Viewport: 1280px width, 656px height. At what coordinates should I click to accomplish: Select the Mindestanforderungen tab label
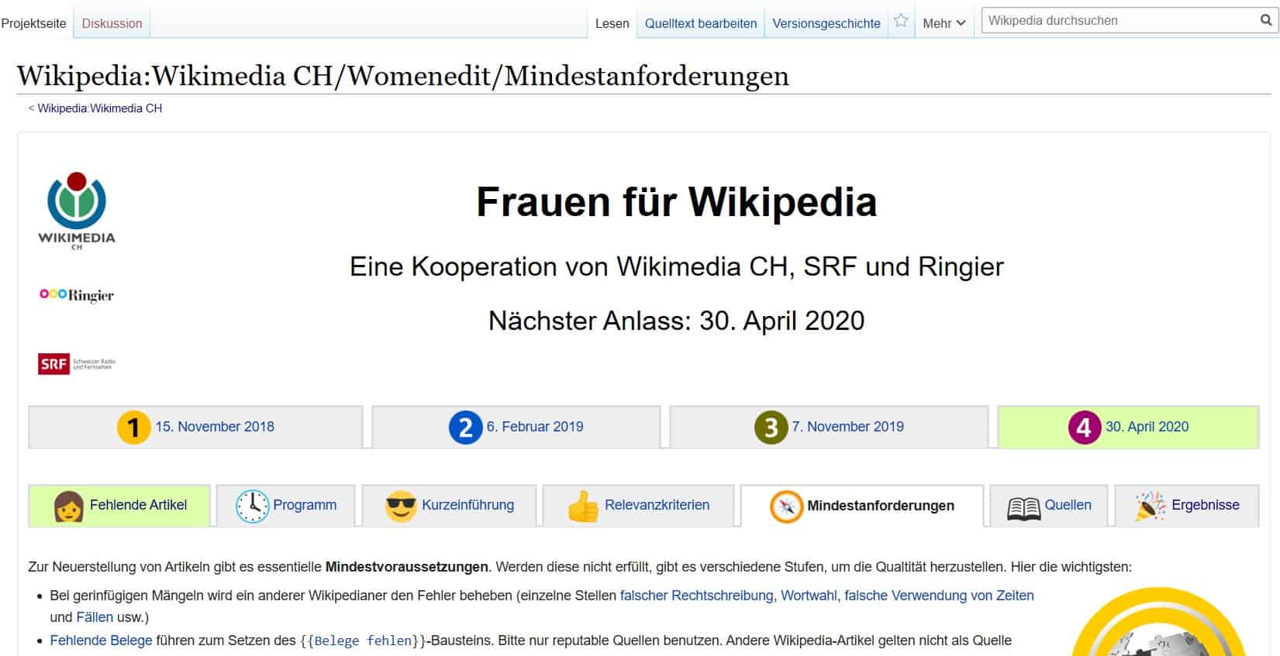point(881,506)
